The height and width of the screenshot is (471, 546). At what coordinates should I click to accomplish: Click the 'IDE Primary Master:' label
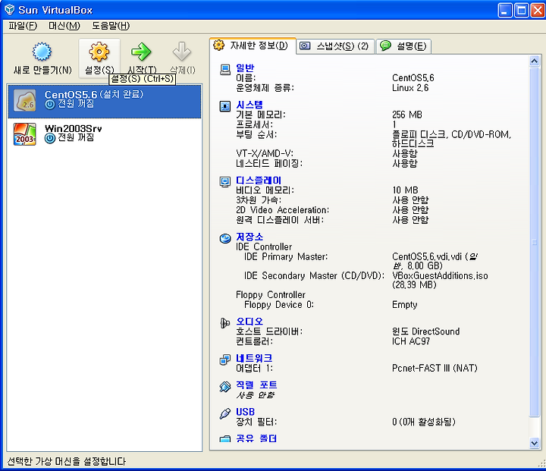coord(286,257)
